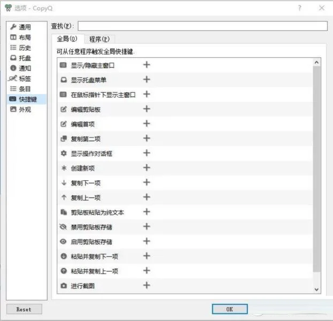
Task: Add shortcut for 显示/隐藏主窗口
Action: tap(147, 65)
